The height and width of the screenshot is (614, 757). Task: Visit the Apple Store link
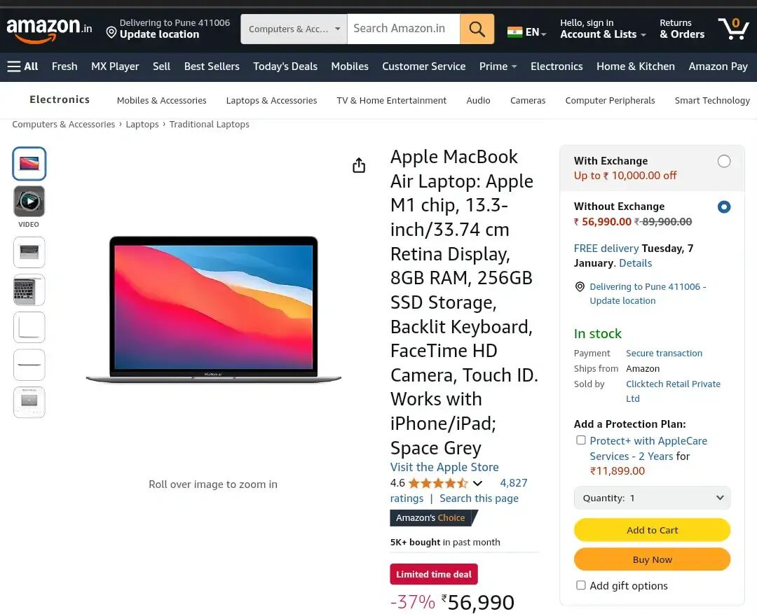pos(444,467)
